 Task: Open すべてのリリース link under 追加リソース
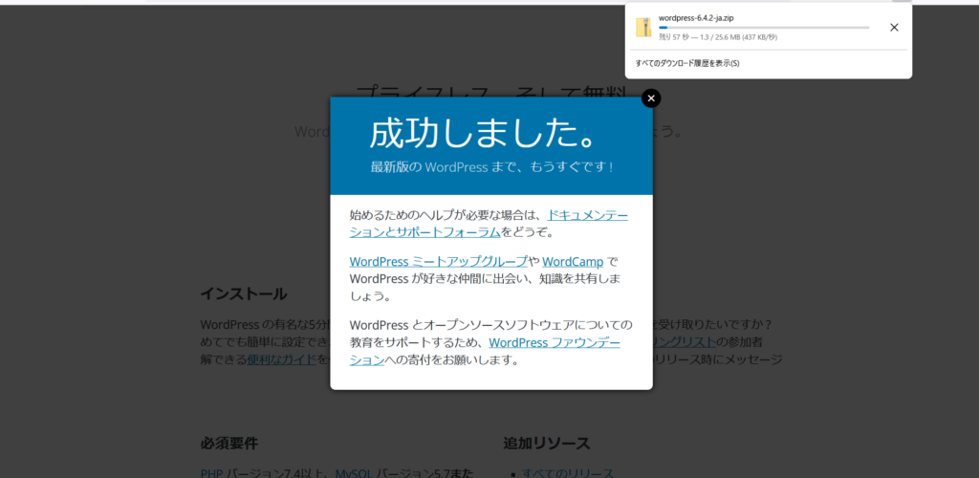[567, 473]
